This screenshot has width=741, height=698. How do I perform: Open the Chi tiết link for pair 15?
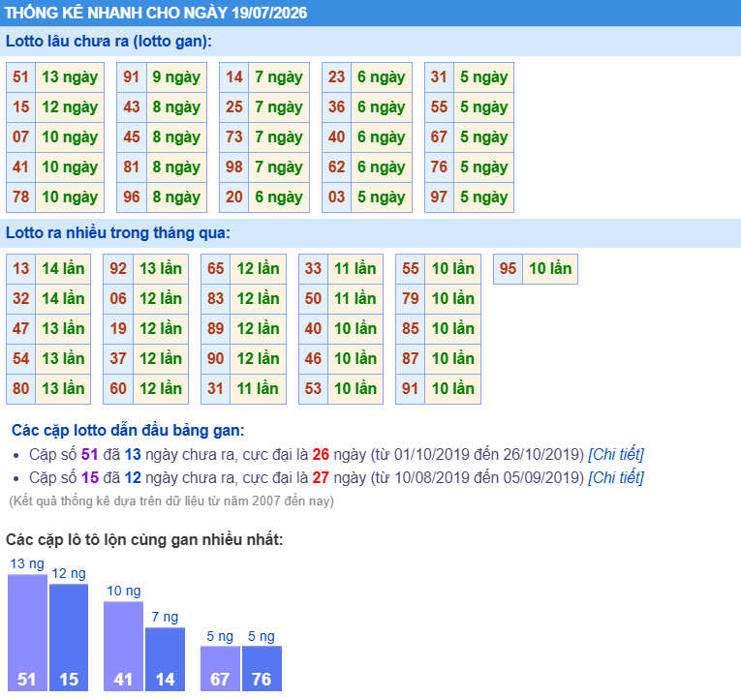(616, 477)
